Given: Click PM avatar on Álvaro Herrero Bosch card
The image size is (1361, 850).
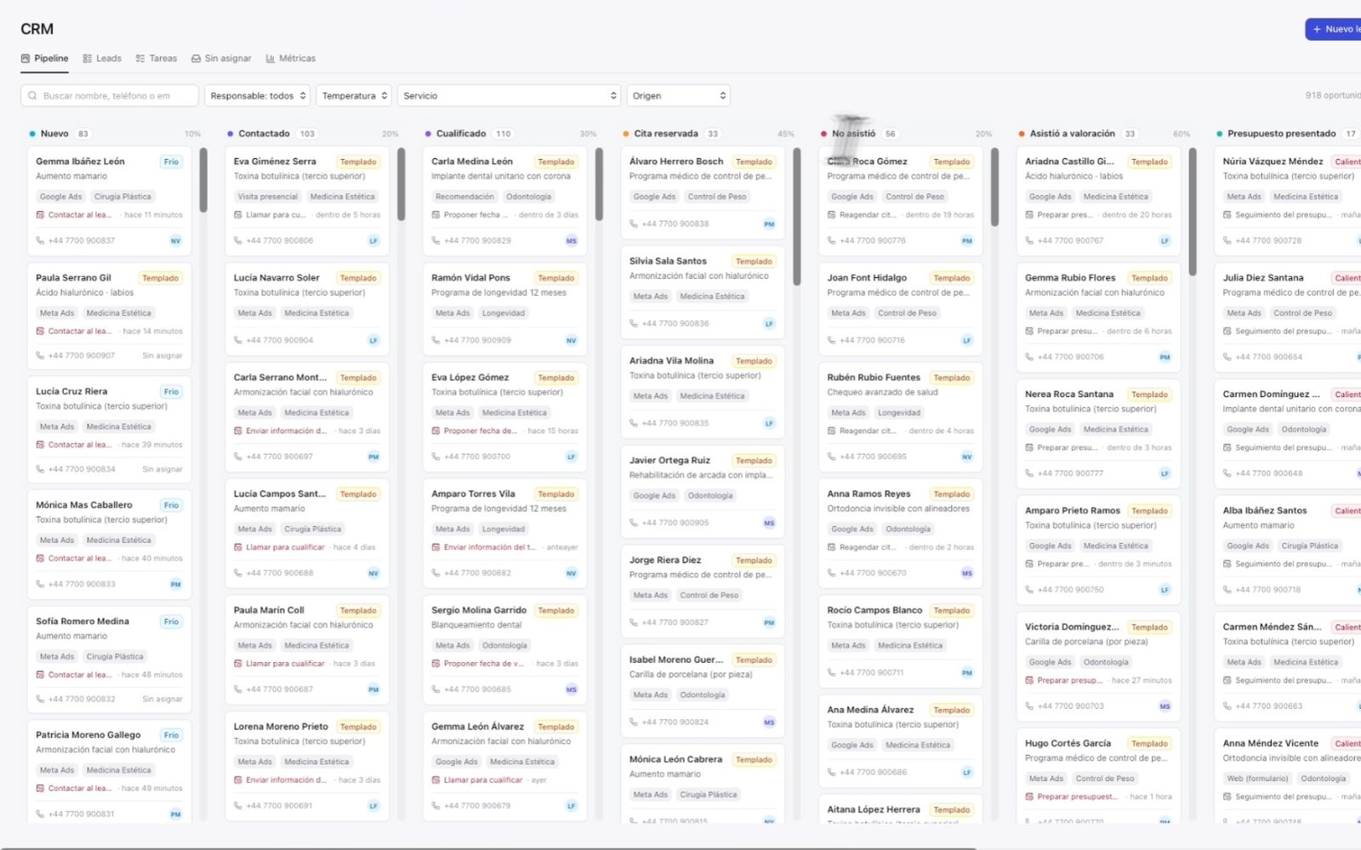Looking at the screenshot, I should (x=769, y=224).
